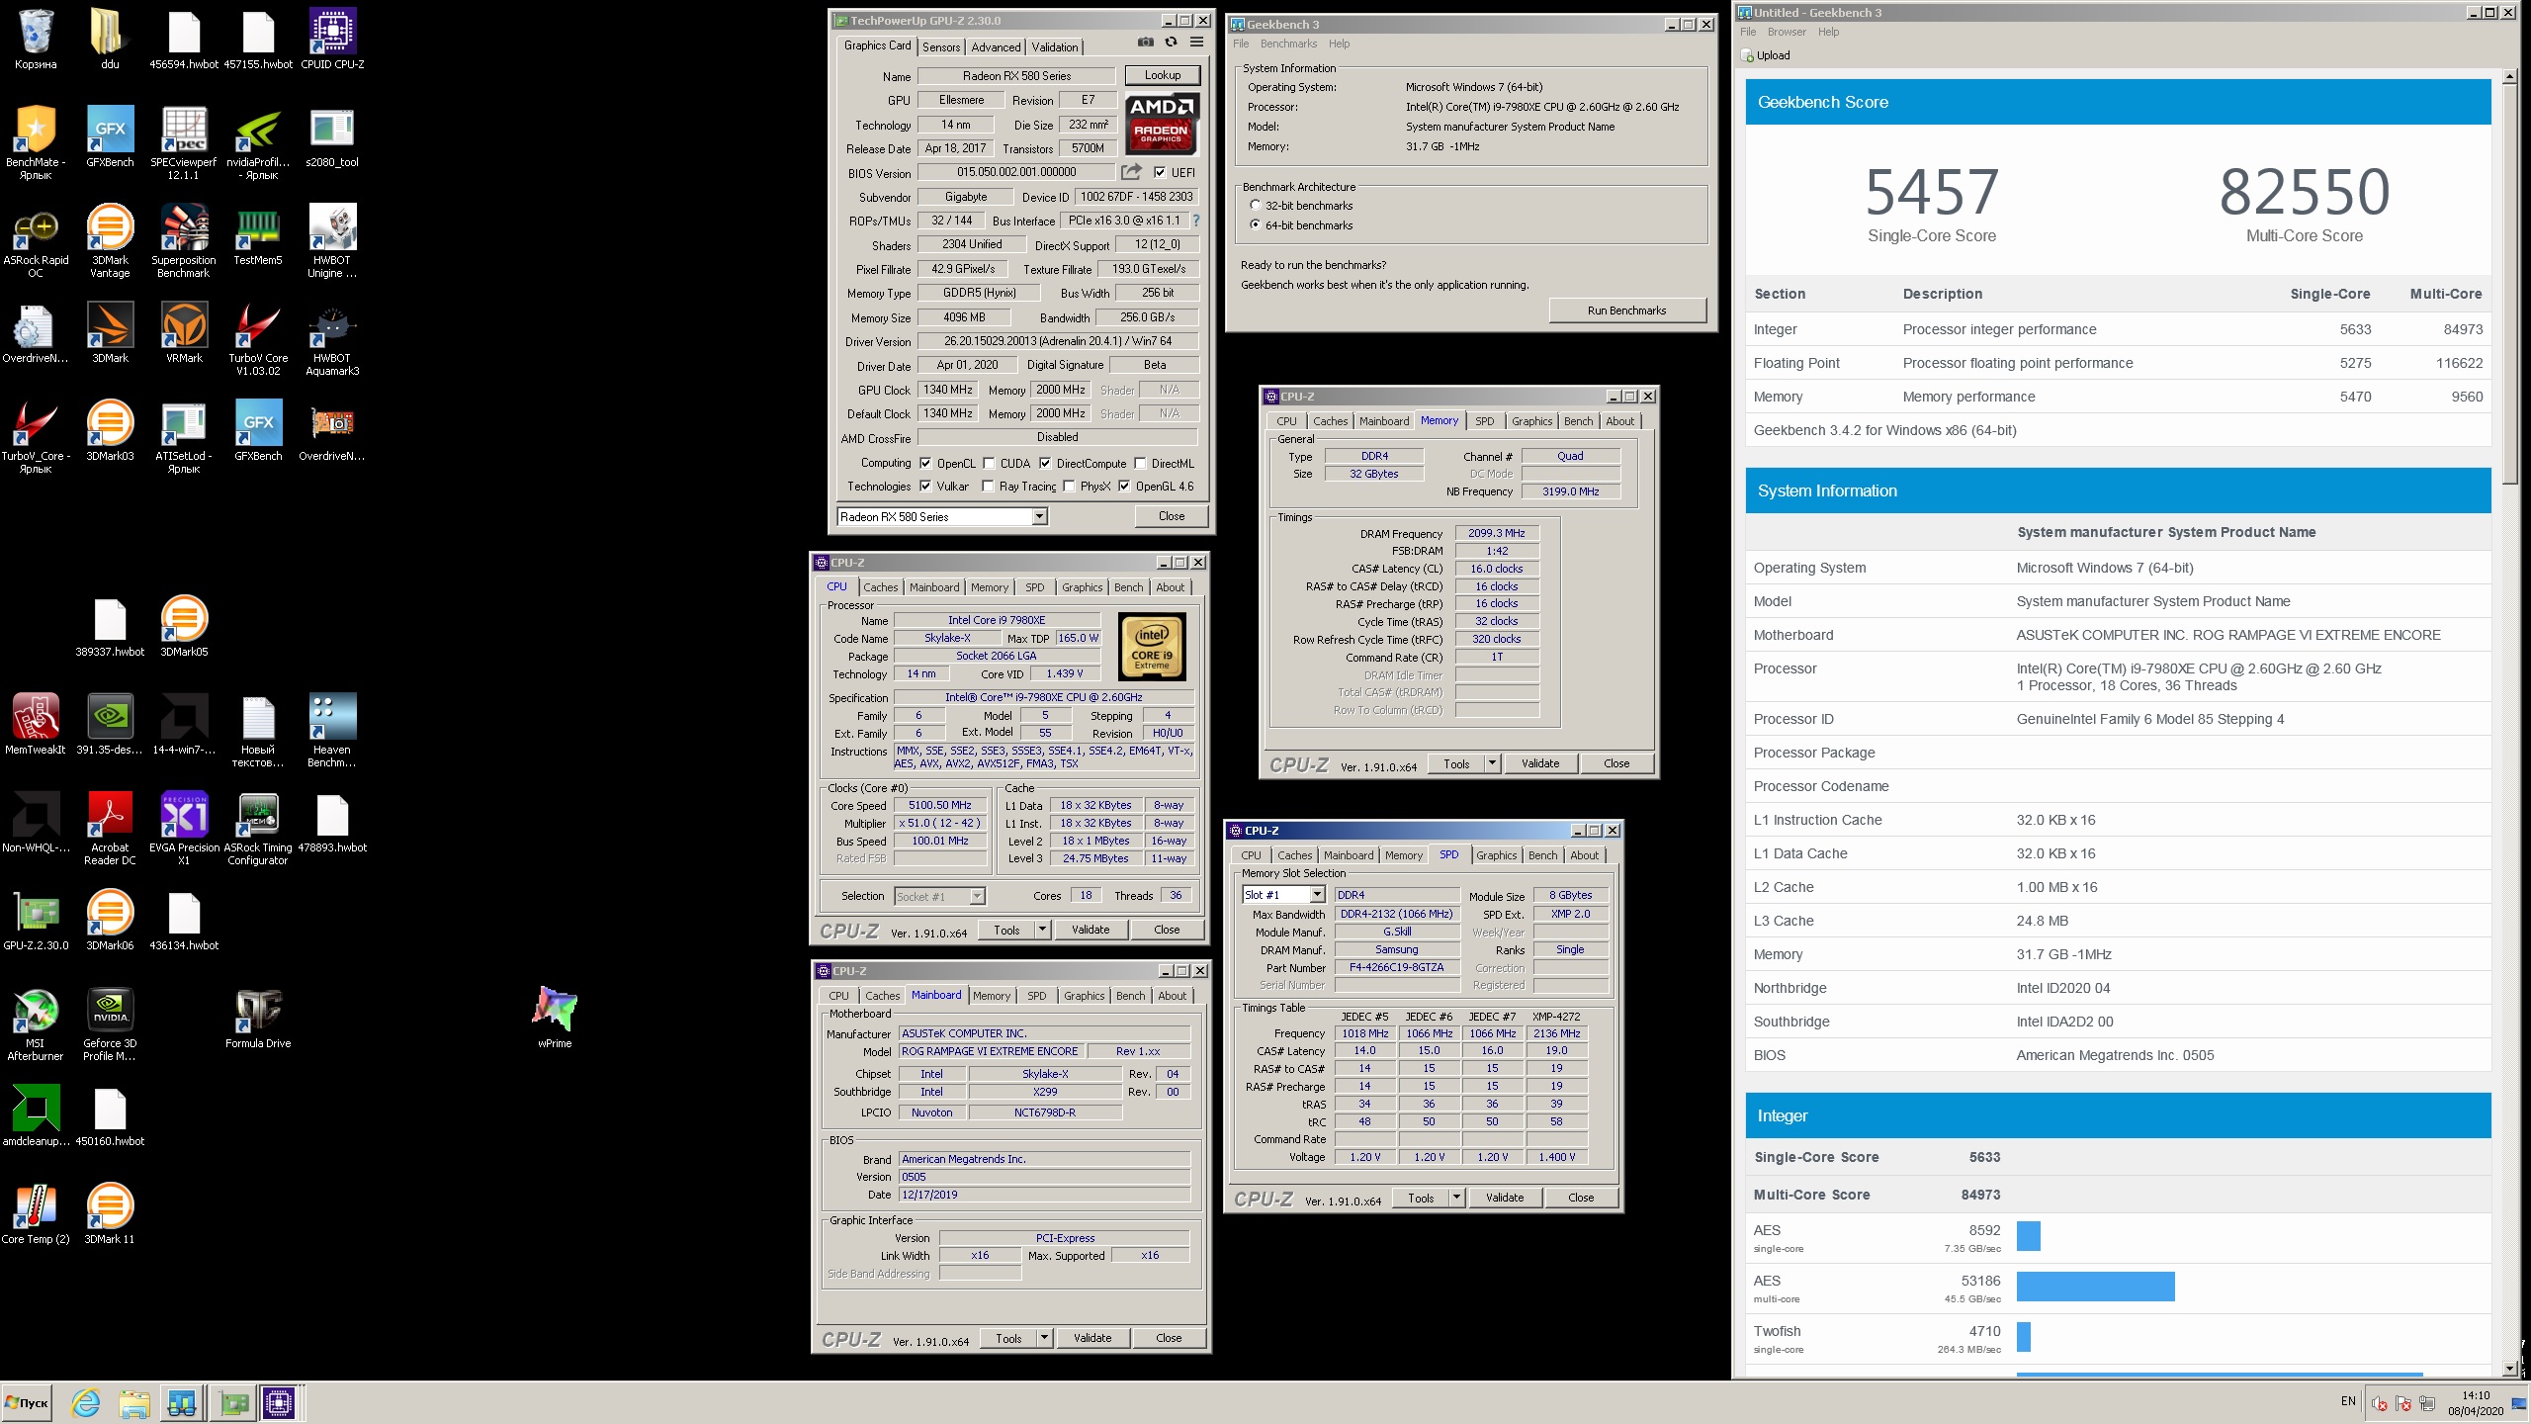Toggle the Ray Tracing checkbox

tap(988, 486)
